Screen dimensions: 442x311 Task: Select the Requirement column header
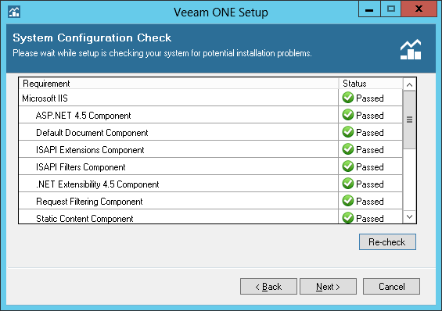pyautogui.click(x=178, y=84)
